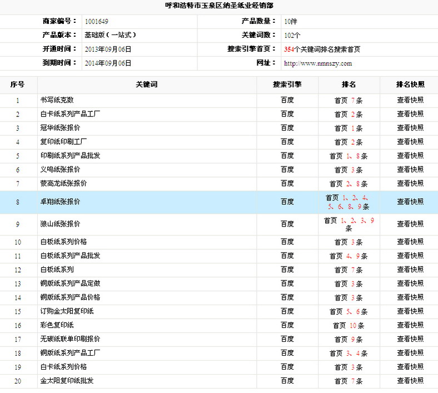Open 查看快照 for 白板纸系列价格

point(410,242)
